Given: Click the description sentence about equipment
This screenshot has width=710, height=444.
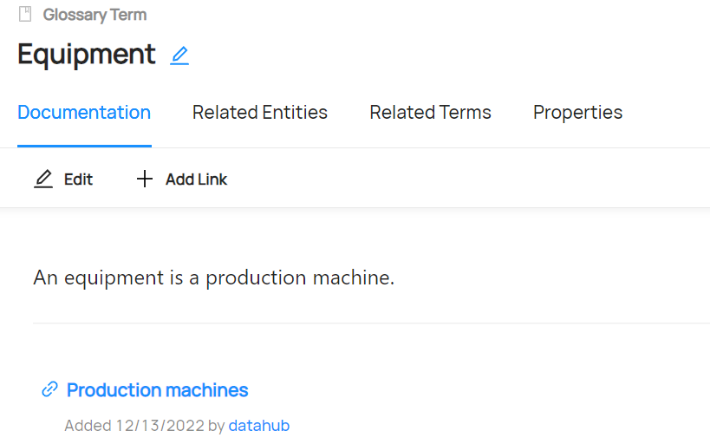Looking at the screenshot, I should pyautogui.click(x=213, y=278).
